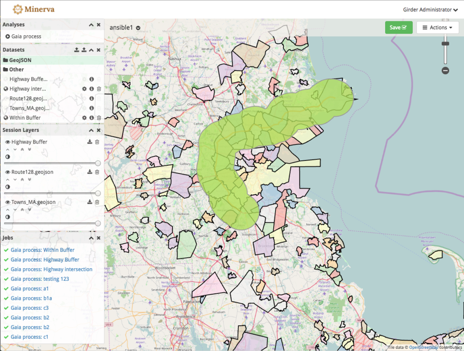Collapse the Datasets panel
The image size is (464, 351).
tap(92, 50)
